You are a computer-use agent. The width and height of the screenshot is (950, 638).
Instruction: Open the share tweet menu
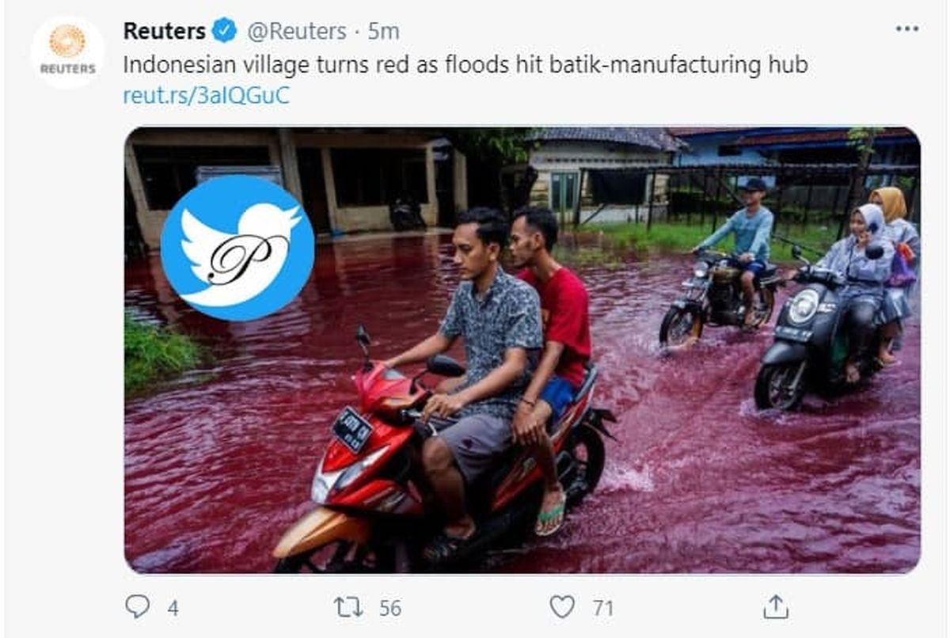[775, 607]
